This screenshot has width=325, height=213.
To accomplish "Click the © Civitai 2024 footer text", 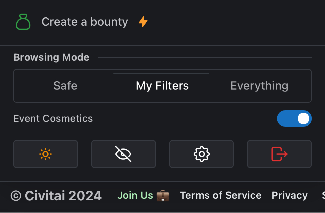I will 56,196.
